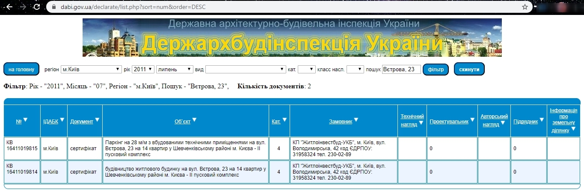
Task: Click the будівництво житлового будинку object description
Action: pyautogui.click(x=186, y=172)
